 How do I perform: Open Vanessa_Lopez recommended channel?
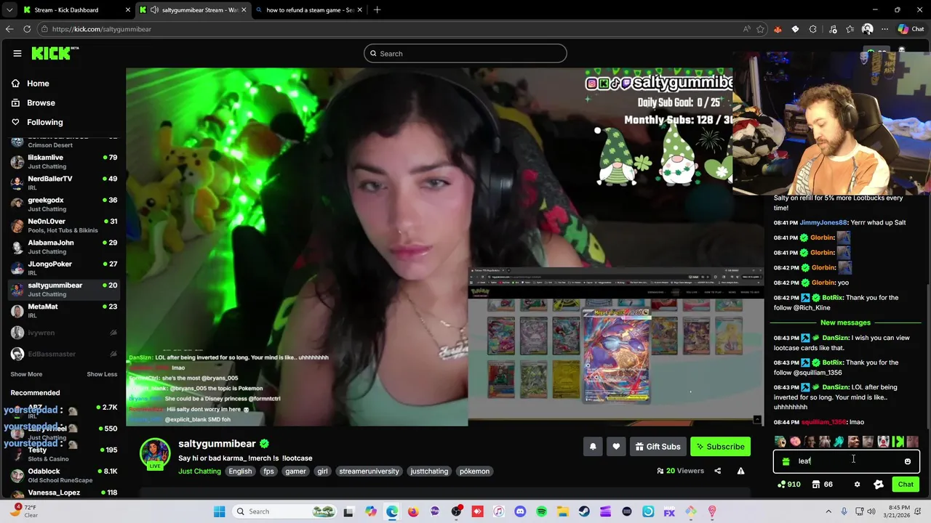coord(63,492)
